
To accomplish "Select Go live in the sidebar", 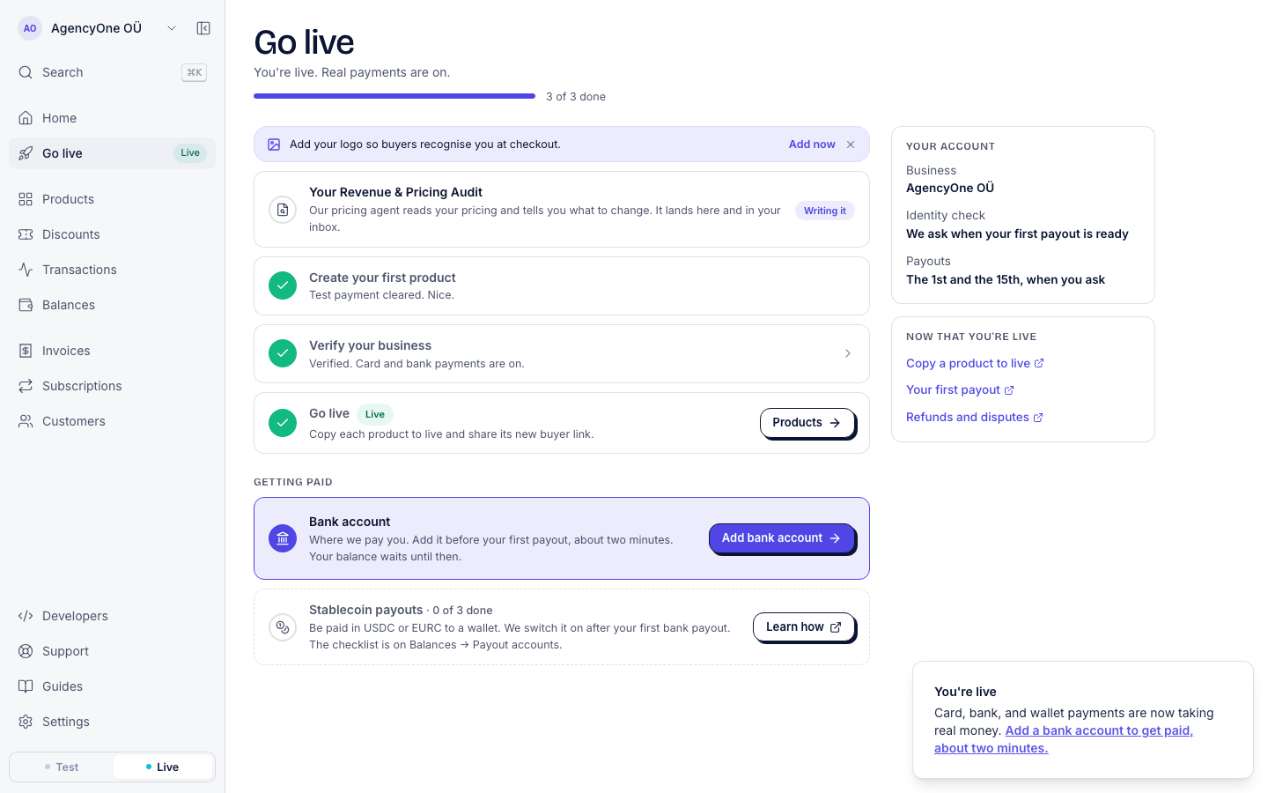I will coord(112,153).
